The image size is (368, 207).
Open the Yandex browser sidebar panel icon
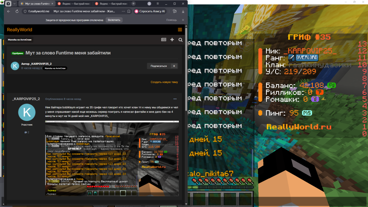click(x=8, y=4)
